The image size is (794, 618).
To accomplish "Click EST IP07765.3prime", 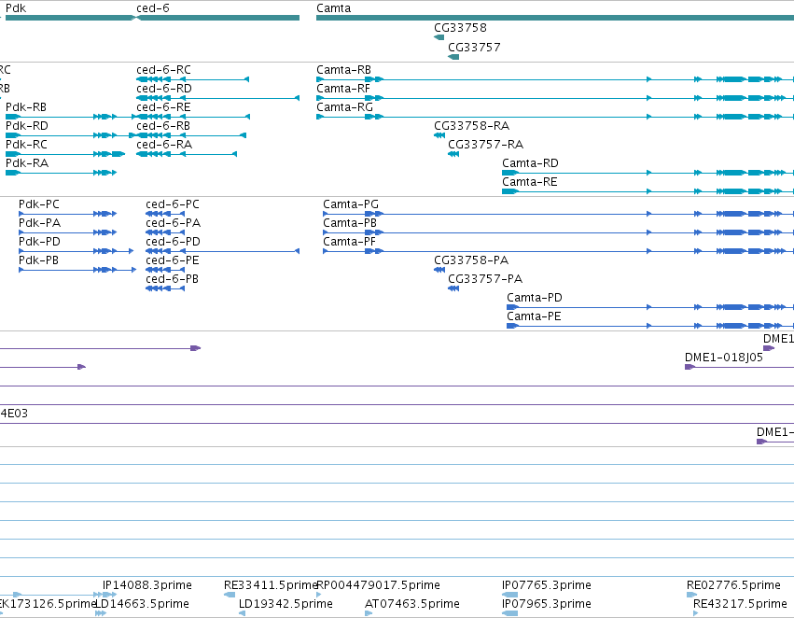I will click(x=510, y=595).
